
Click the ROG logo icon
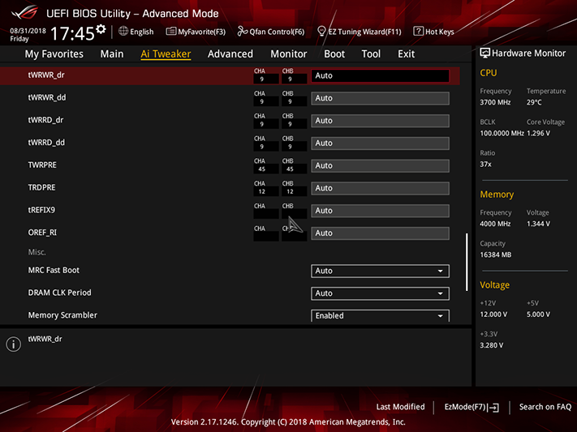24,13
